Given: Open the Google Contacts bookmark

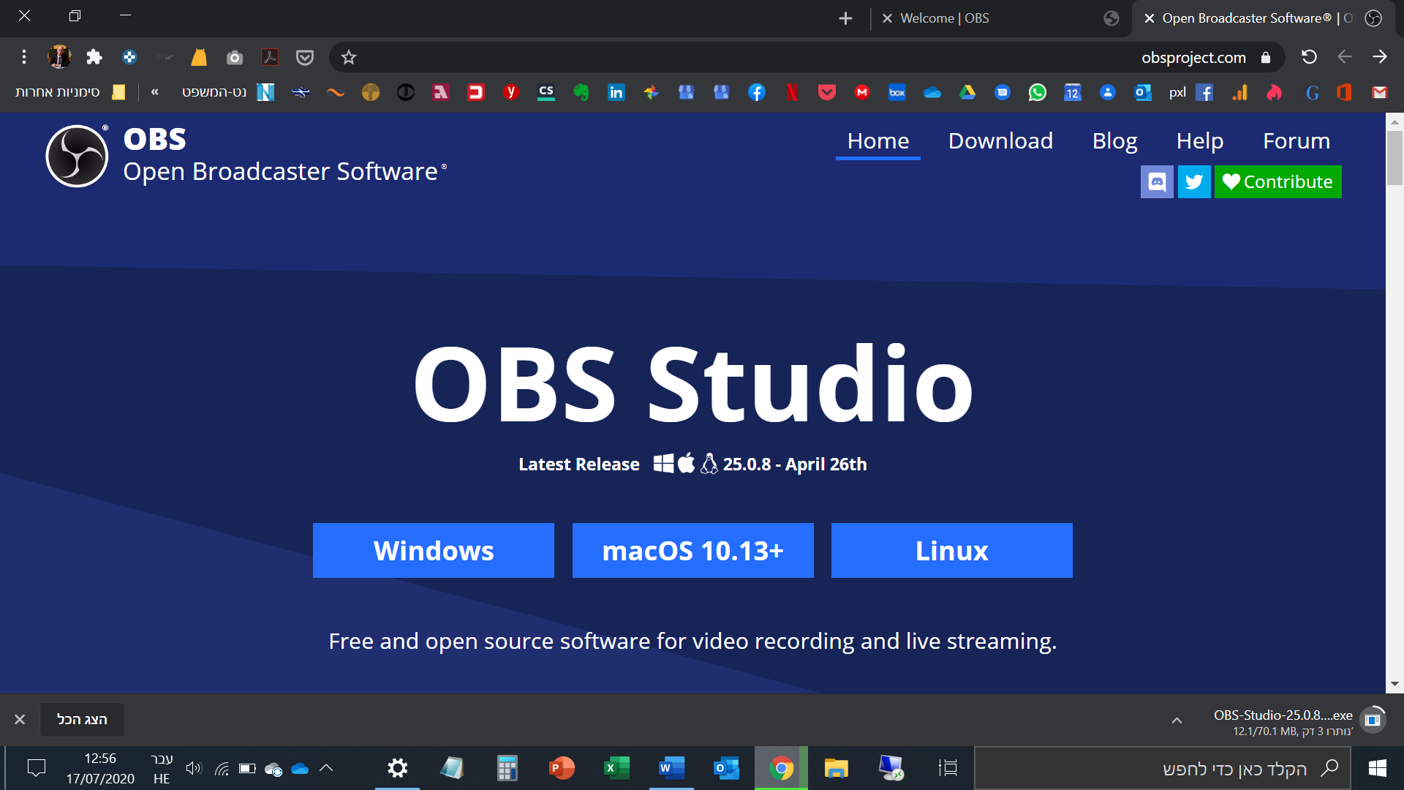Looking at the screenshot, I should [1108, 92].
